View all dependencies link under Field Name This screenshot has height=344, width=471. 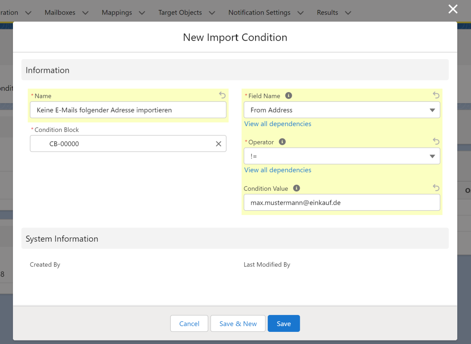277,124
